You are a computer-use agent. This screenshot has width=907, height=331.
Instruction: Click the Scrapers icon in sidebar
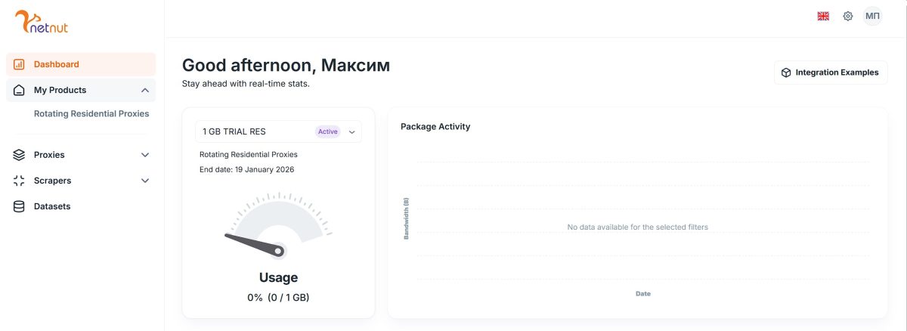tap(19, 181)
